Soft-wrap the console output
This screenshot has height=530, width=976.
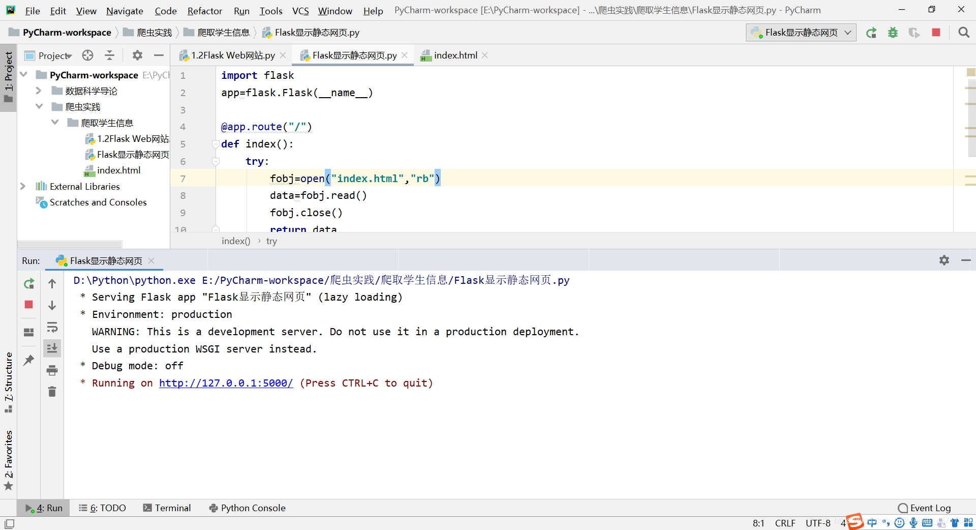click(x=52, y=327)
